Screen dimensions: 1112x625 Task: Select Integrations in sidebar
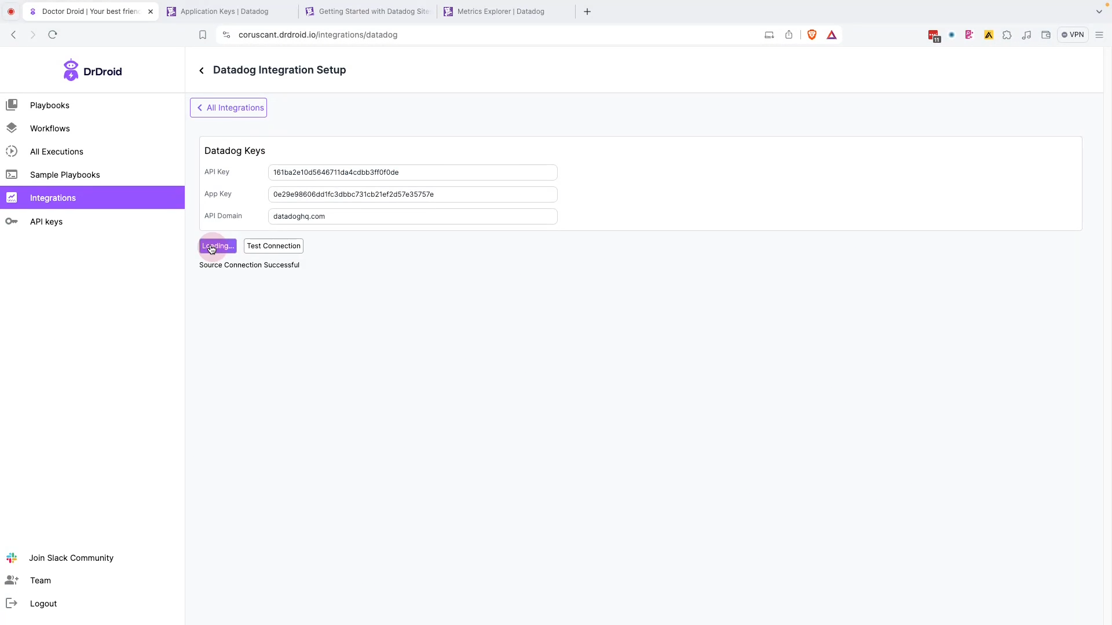point(93,197)
